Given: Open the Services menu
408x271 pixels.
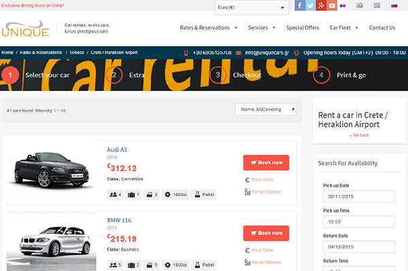Looking at the screenshot, I should [258, 28].
